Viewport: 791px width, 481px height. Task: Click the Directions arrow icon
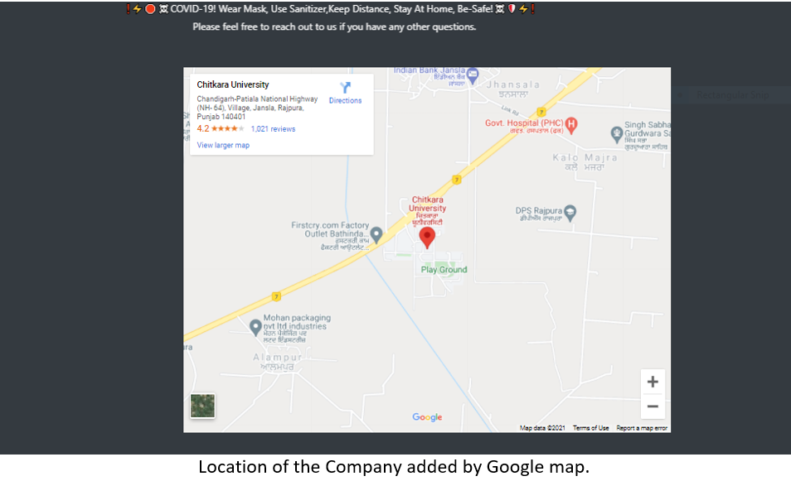tap(345, 88)
